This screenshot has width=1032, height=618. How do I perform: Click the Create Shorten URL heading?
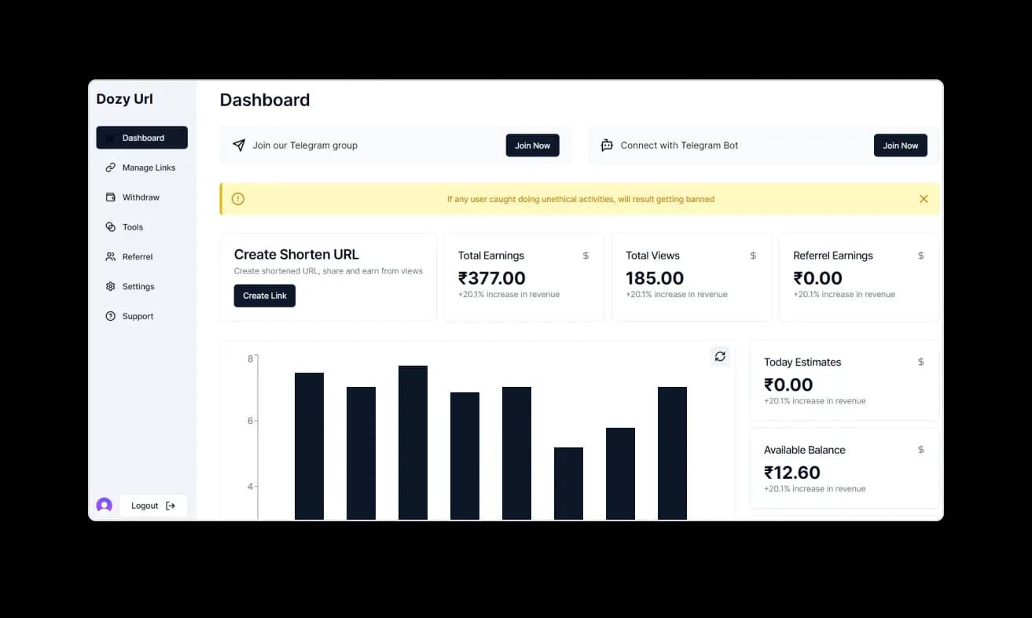(x=296, y=255)
